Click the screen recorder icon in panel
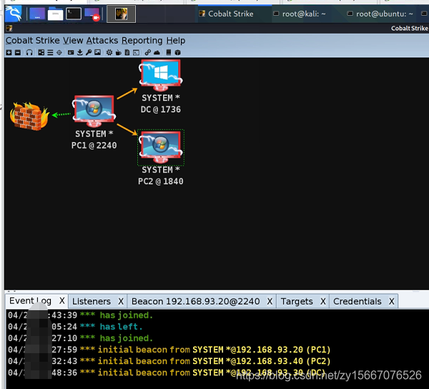This screenshot has width=429, height=389. tap(92, 14)
